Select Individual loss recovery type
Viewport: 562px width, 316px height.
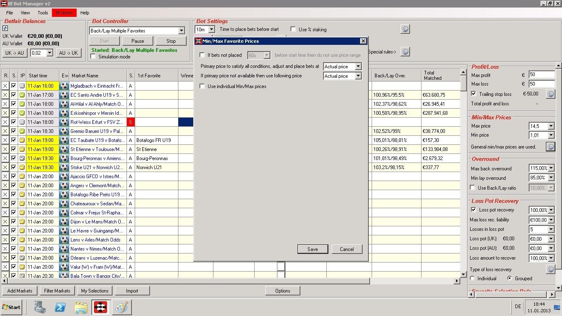click(472, 279)
